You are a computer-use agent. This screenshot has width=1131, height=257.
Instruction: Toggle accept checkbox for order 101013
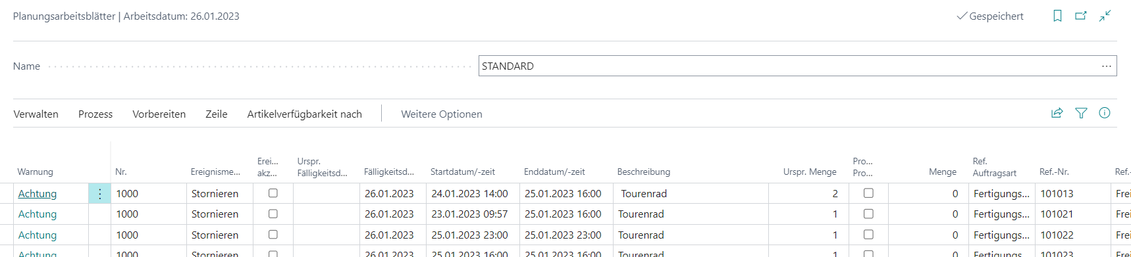[273, 193]
